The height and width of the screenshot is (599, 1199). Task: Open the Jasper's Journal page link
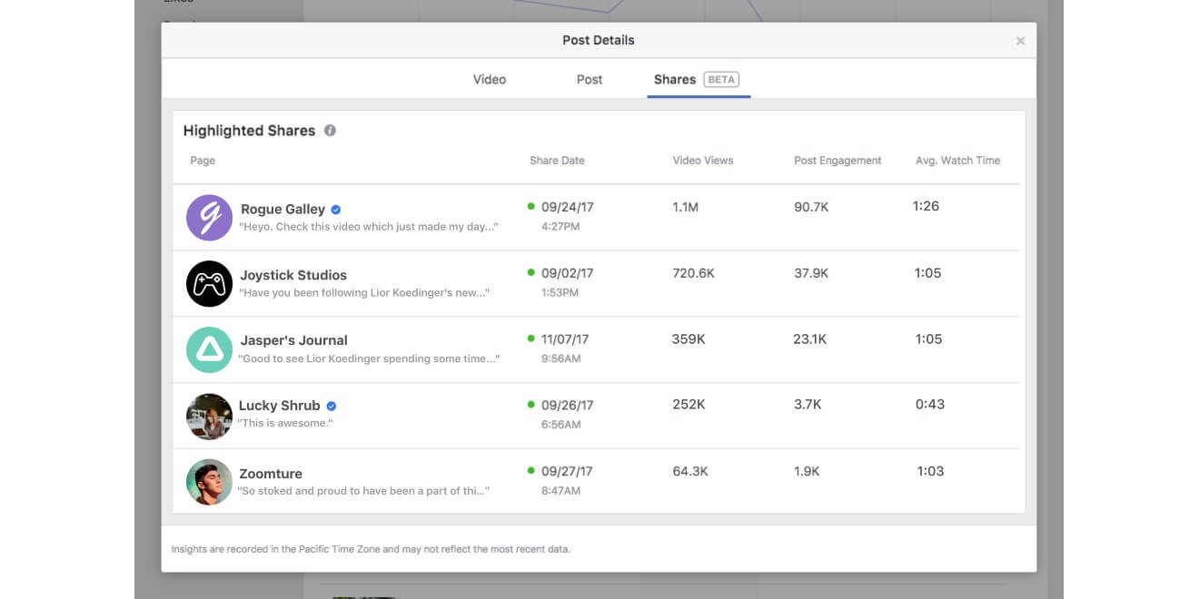pos(293,340)
